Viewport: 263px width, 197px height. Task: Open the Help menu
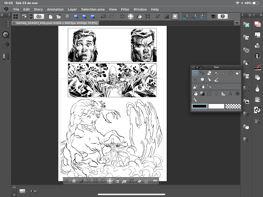[155, 9]
